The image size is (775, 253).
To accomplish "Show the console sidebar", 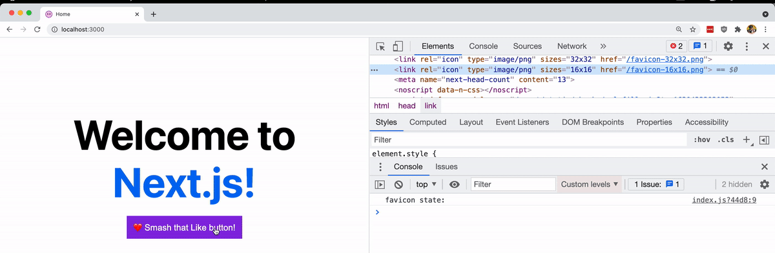I will point(380,185).
